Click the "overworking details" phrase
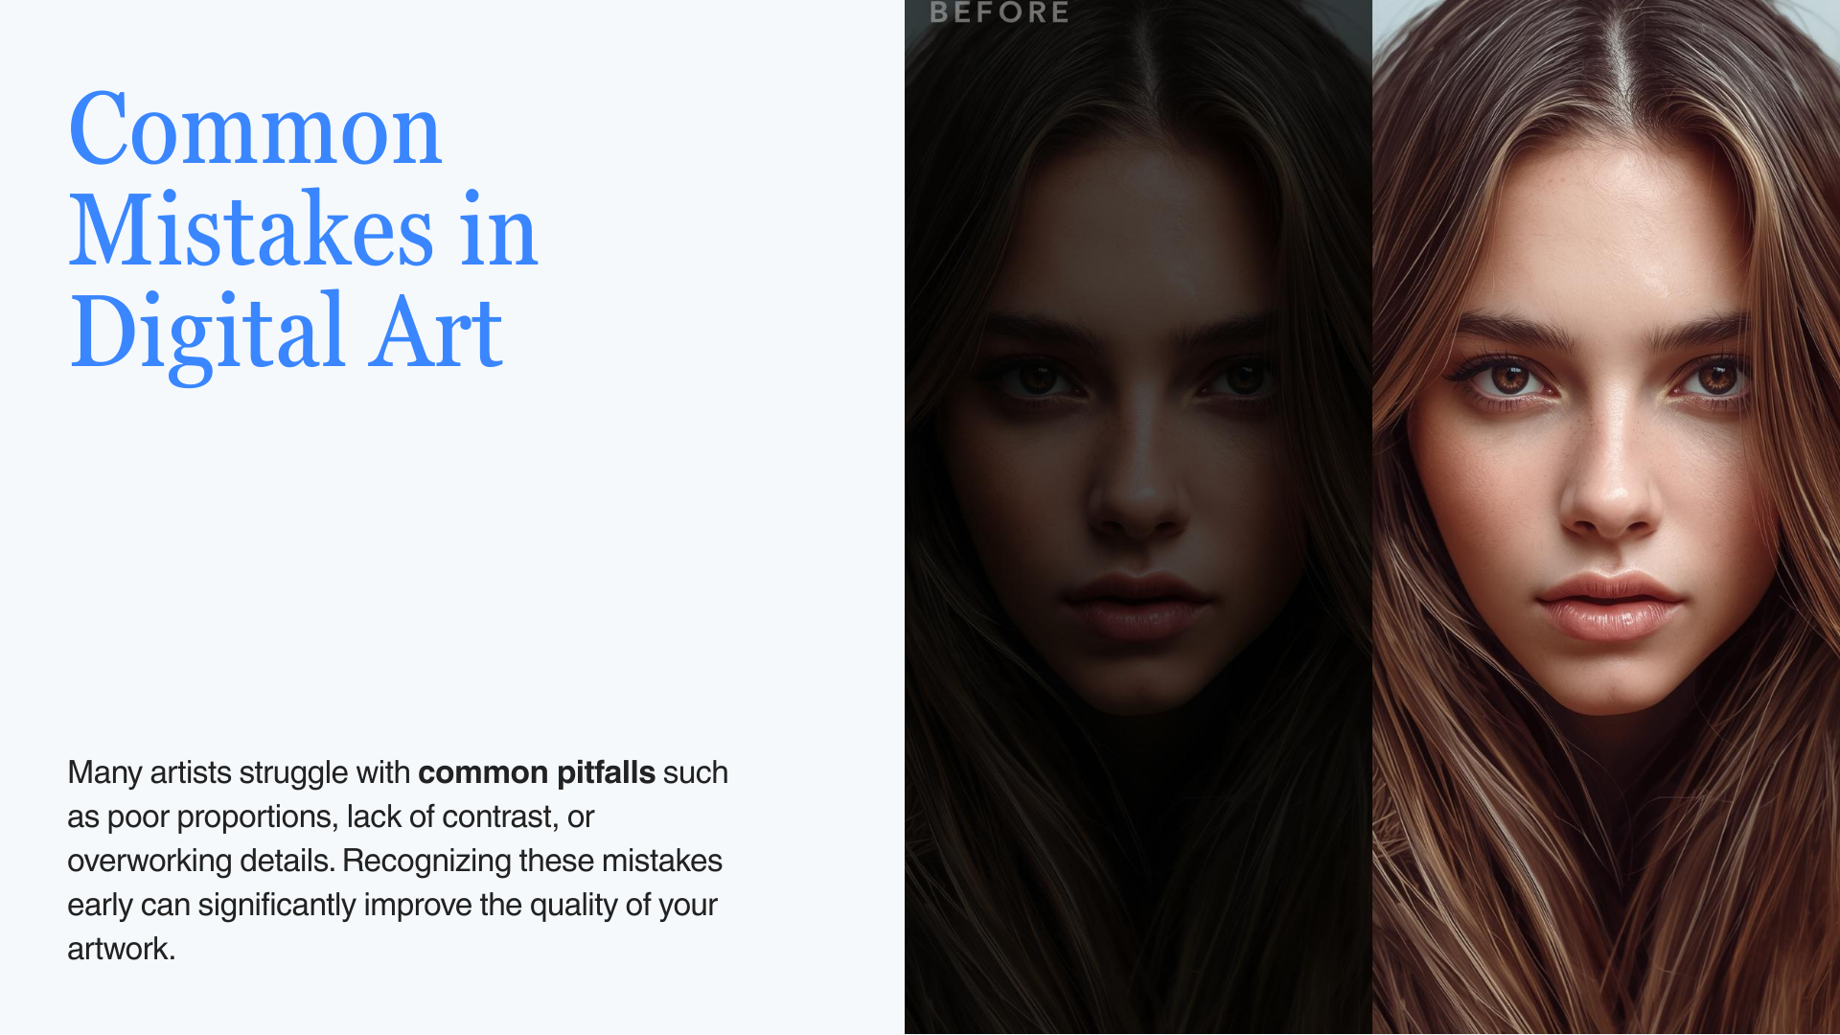This screenshot has width=1840, height=1035. click(200, 861)
